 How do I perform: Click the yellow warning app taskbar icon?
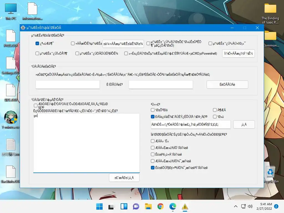pos(185,206)
